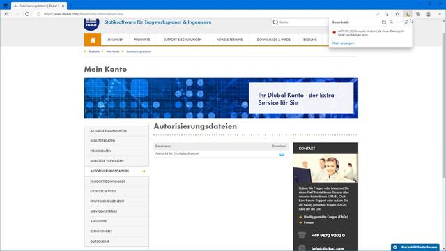
Task: Click the support agent photo
Action: [325, 168]
